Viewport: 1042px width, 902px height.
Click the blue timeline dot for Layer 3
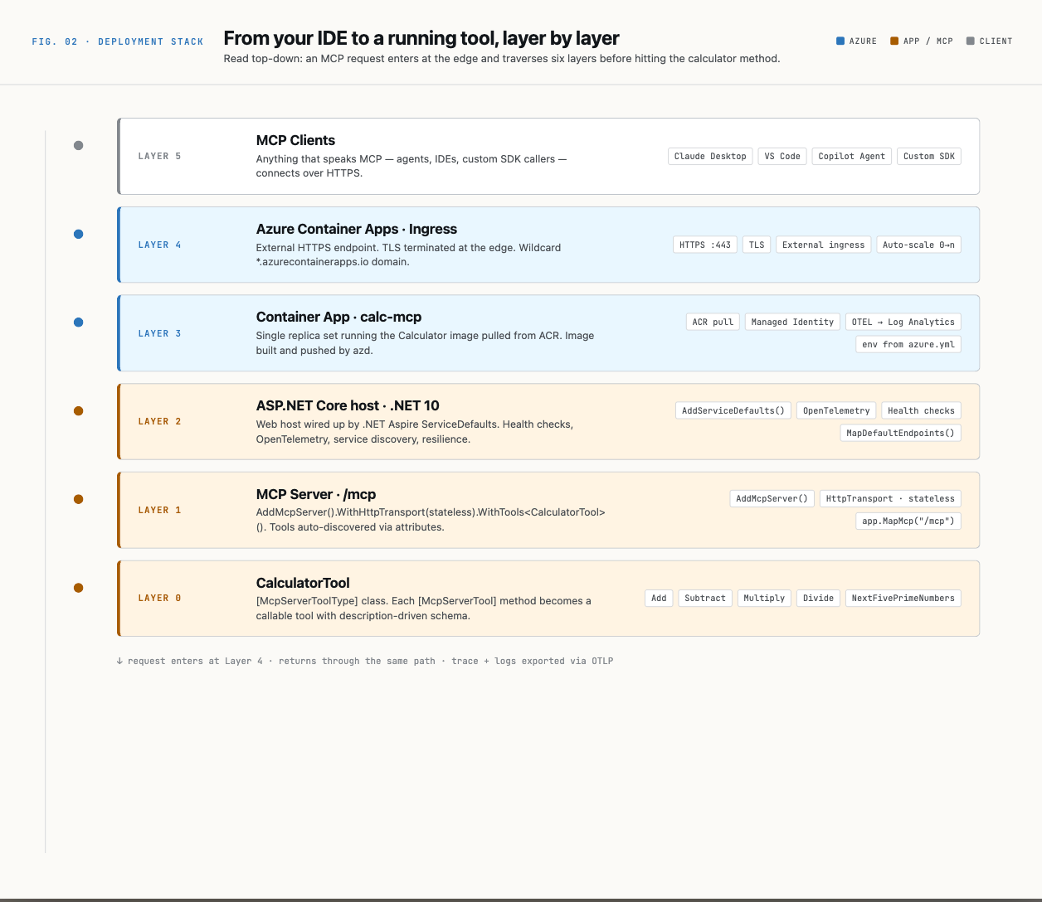[79, 322]
